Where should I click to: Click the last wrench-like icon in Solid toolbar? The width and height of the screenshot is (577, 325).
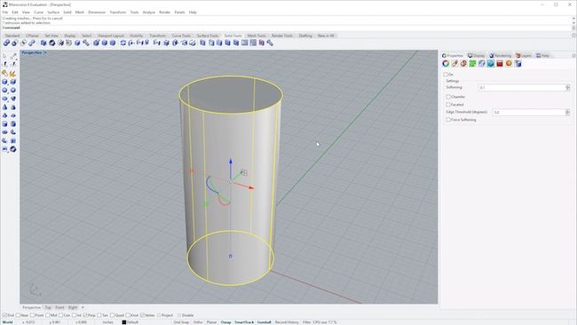pyautogui.click(x=270, y=43)
